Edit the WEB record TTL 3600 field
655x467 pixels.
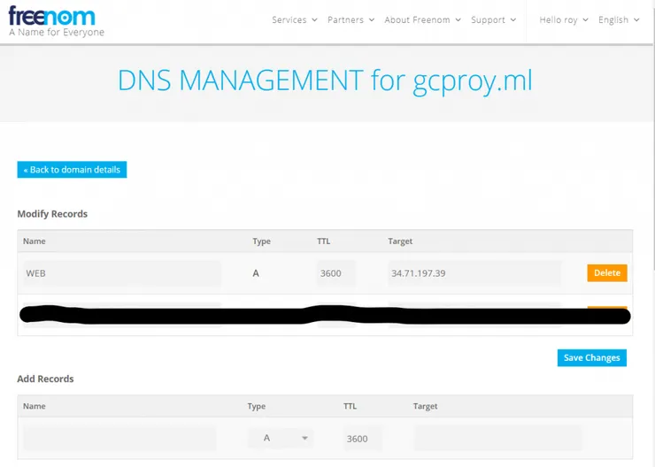pos(335,273)
